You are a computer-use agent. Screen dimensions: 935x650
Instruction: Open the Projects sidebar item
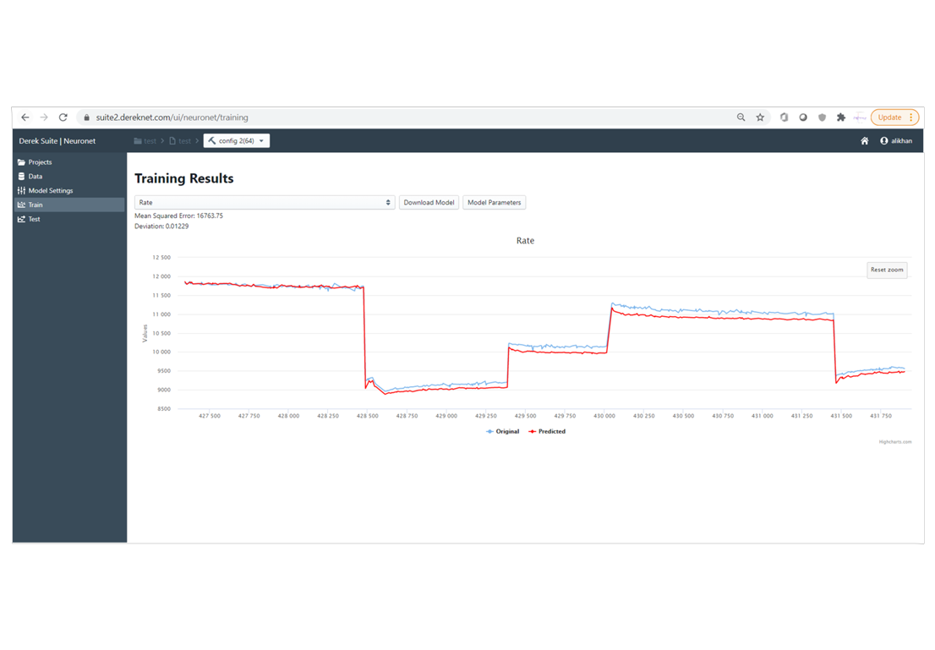[x=40, y=162]
